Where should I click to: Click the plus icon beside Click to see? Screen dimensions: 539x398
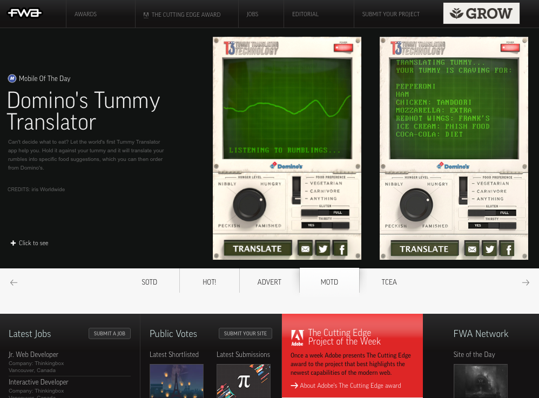13,243
